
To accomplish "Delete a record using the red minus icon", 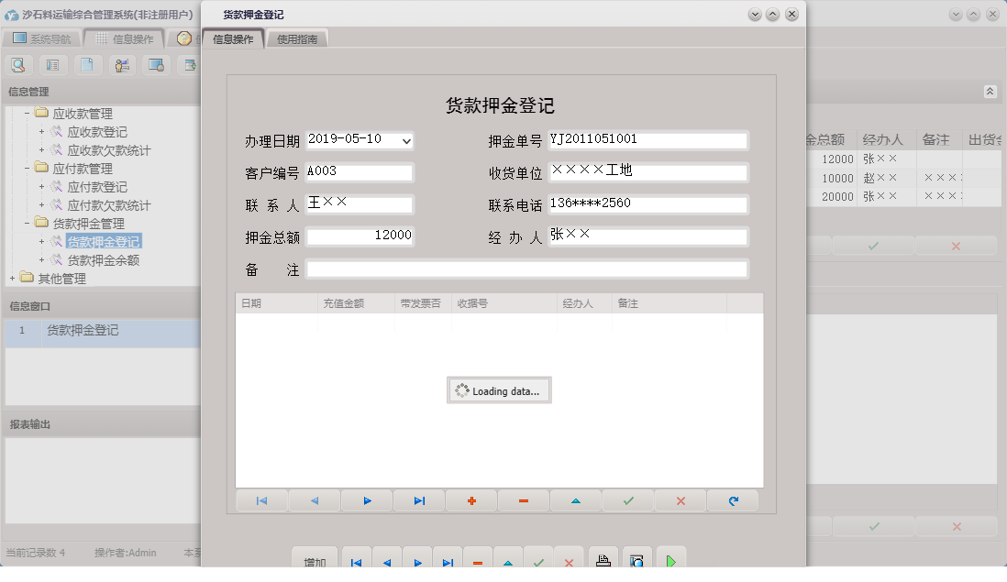I will [x=523, y=500].
